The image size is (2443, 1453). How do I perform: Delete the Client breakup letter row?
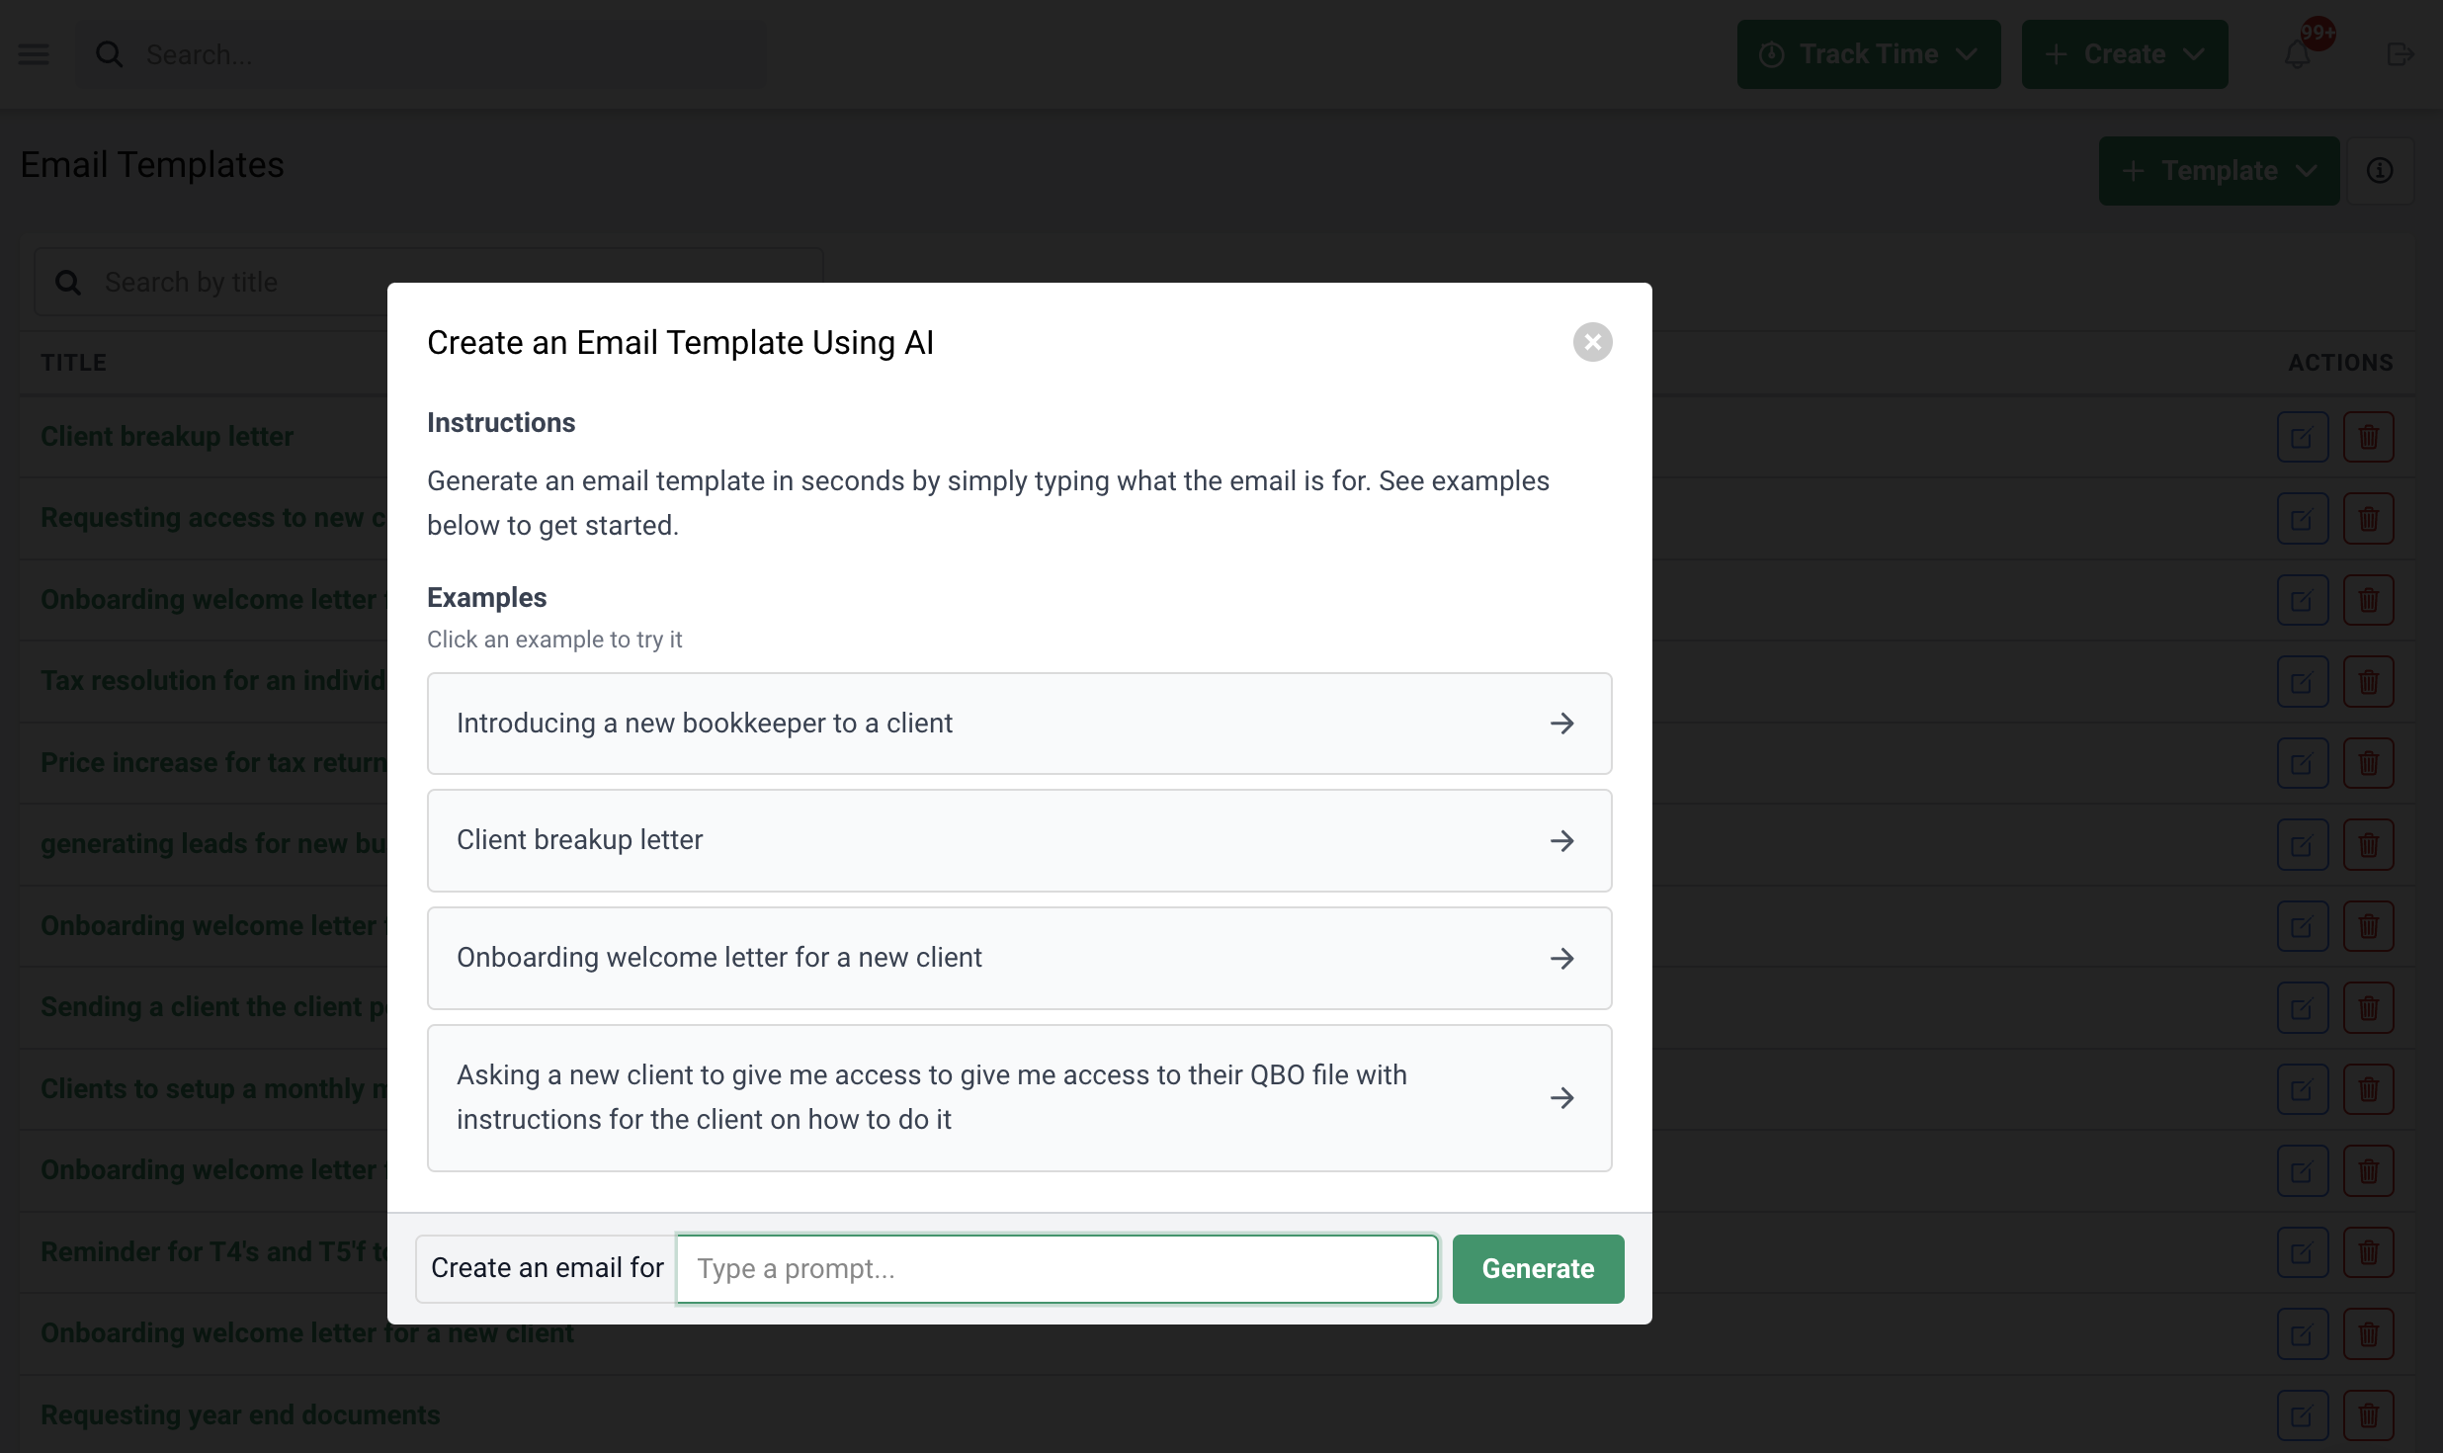[2368, 437]
